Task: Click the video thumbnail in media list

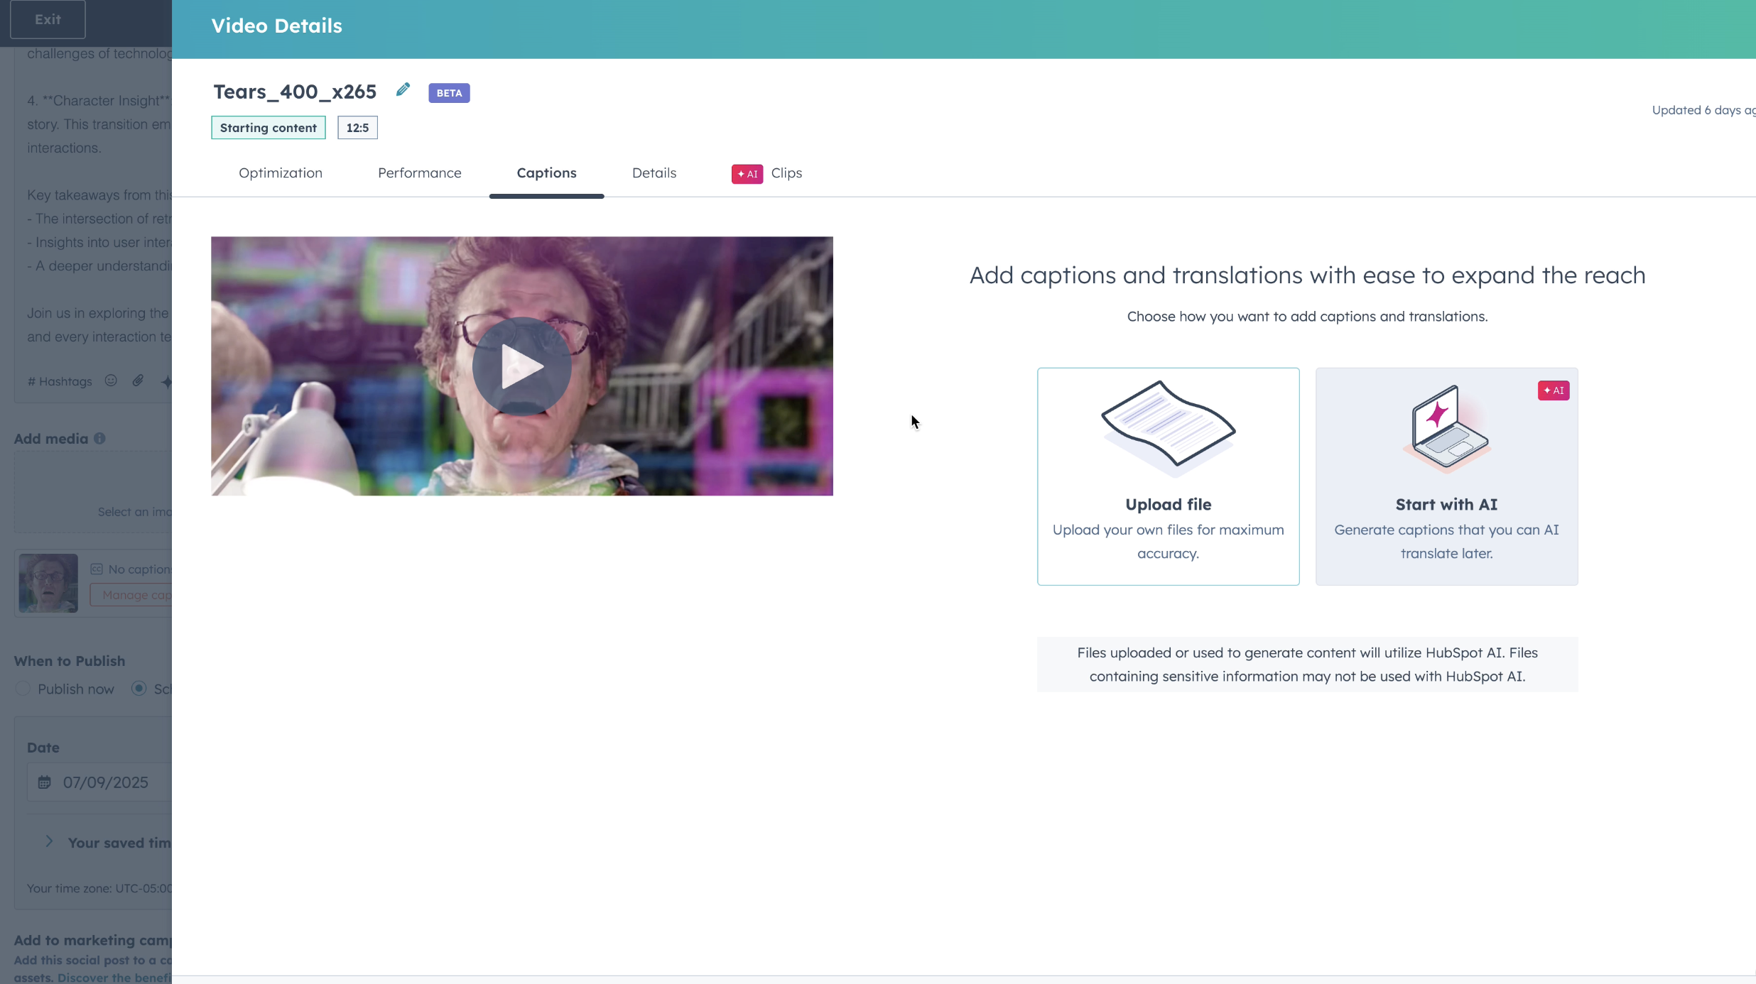Action: 48,583
